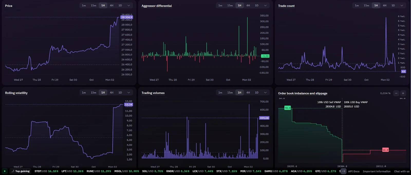The height and width of the screenshot is (175, 411).
Task: Select 1m timeframe in Rolling volatility panel
Action: click(x=84, y=93)
